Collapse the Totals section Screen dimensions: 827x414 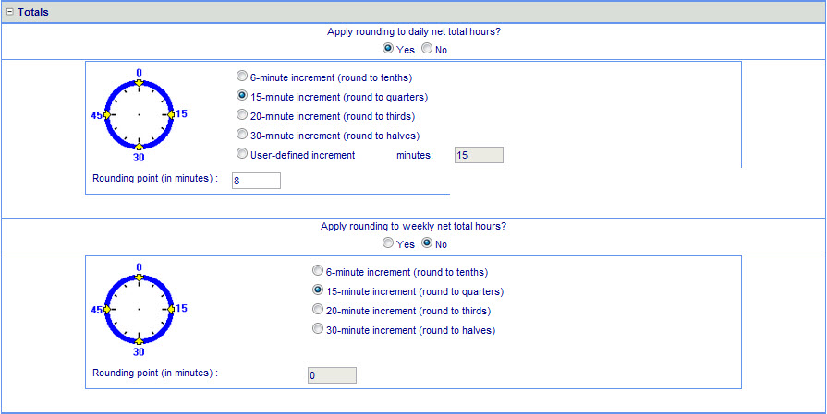(9, 12)
